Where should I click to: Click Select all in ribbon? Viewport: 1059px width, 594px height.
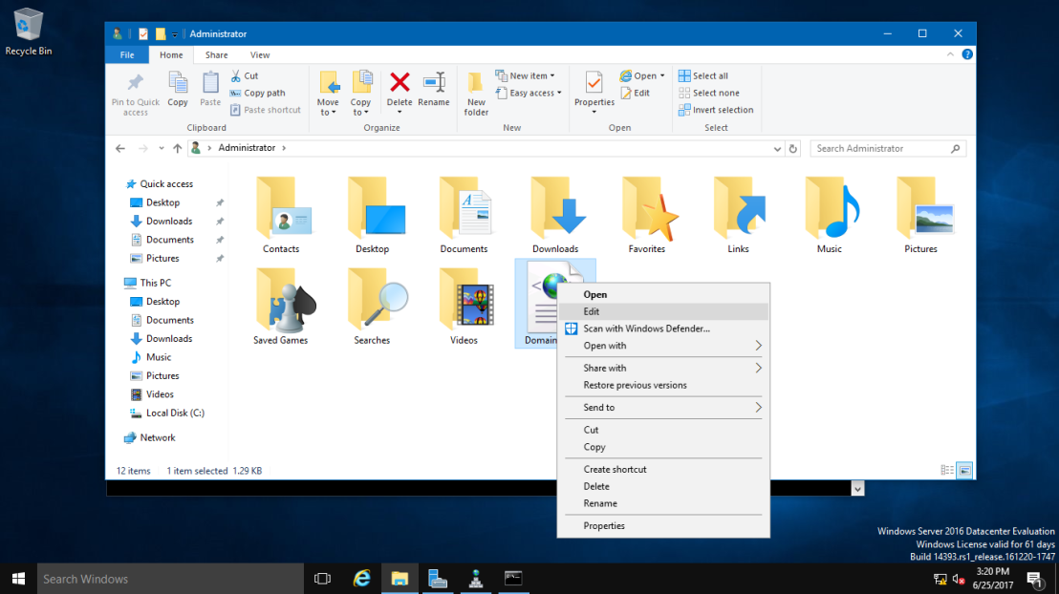[x=703, y=75]
